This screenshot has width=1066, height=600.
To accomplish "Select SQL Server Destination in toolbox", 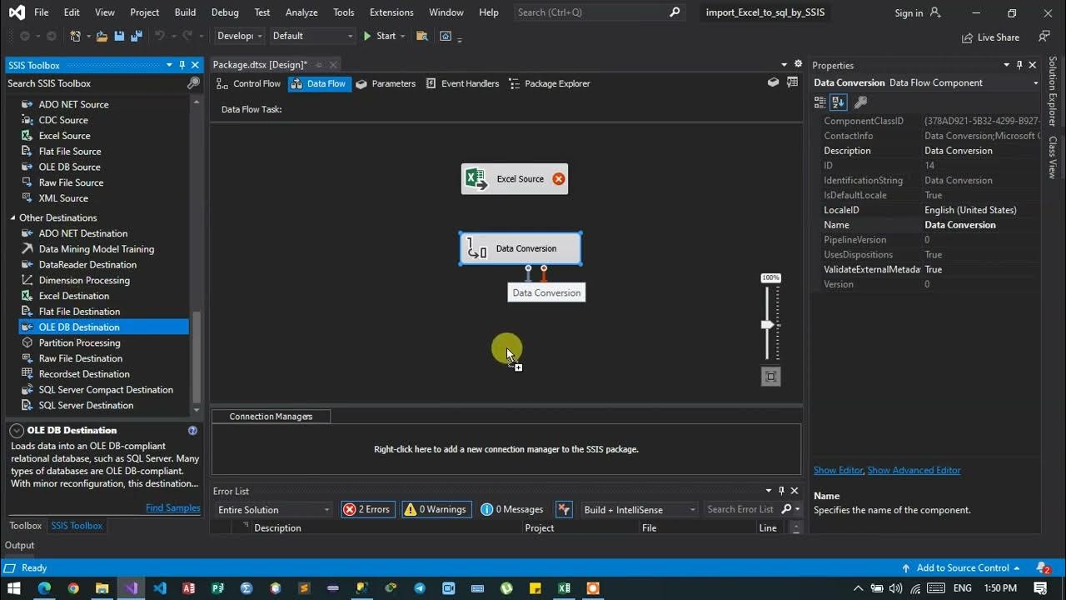I will click(x=86, y=405).
